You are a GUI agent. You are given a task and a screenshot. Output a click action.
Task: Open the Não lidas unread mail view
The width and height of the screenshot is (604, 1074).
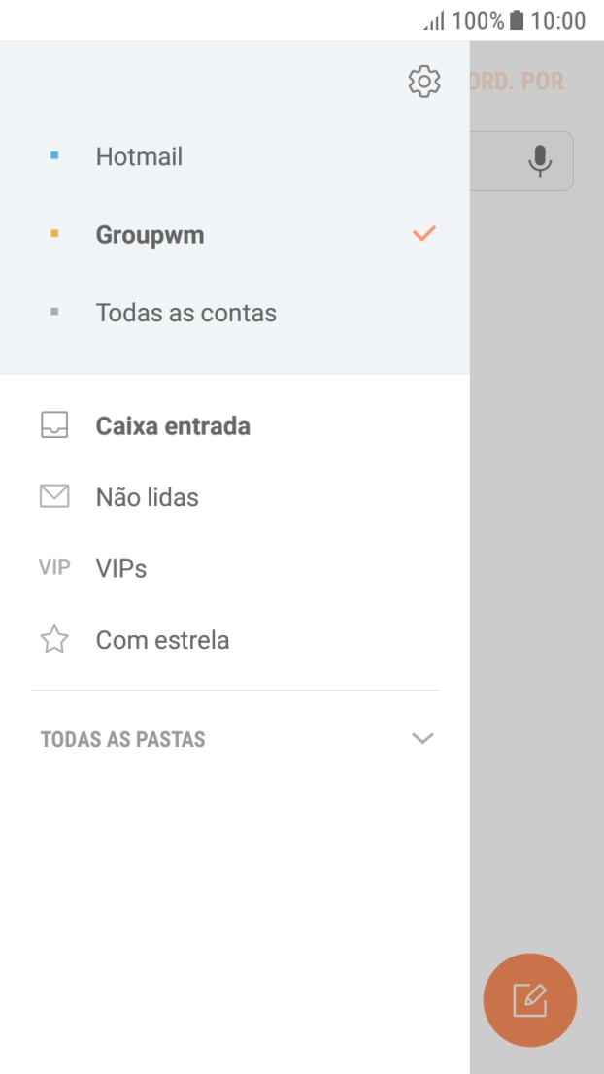tap(146, 496)
